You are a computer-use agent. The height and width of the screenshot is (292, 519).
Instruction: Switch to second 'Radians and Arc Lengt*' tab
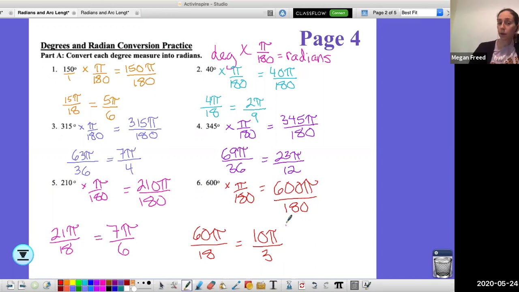pyautogui.click(x=105, y=13)
